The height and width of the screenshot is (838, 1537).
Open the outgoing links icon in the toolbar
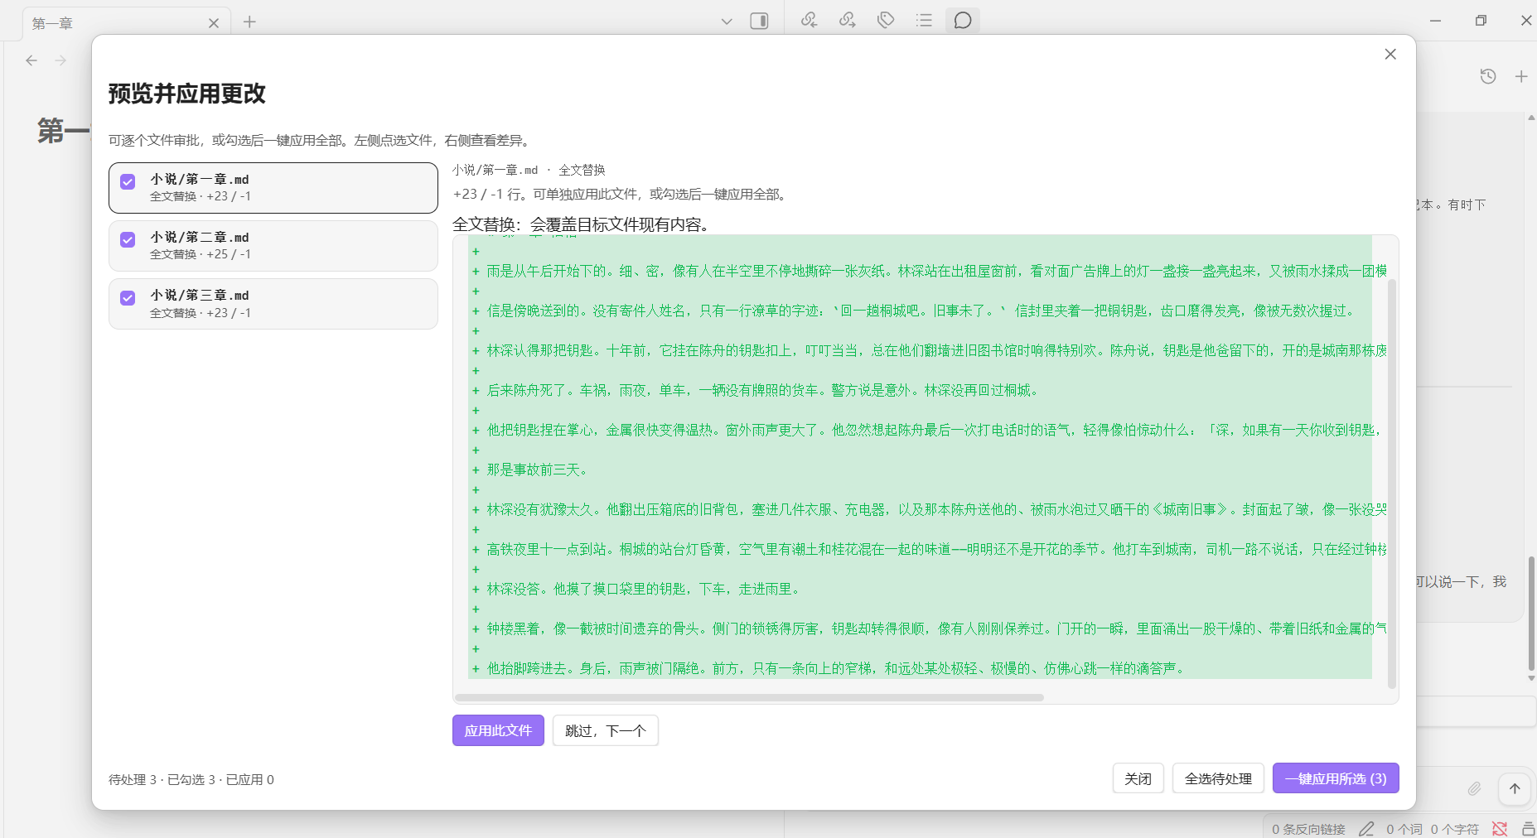coord(848,20)
